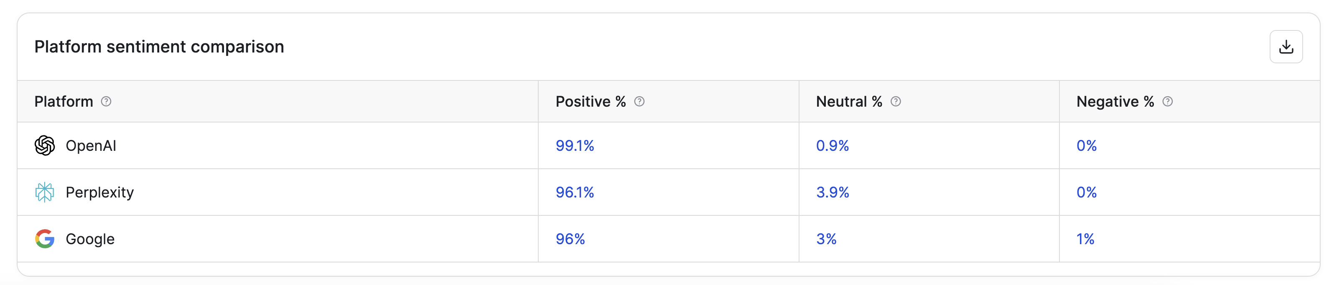
Task: Click the Perplexity logo icon
Action: point(45,192)
